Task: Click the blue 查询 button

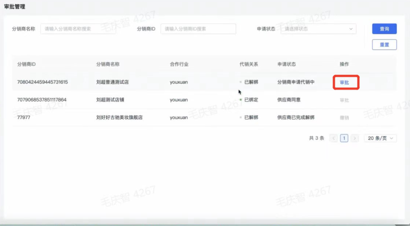Action: [x=384, y=29]
